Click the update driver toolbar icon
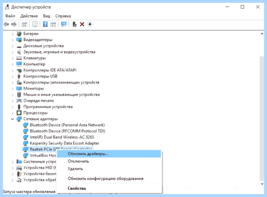 [74, 24]
